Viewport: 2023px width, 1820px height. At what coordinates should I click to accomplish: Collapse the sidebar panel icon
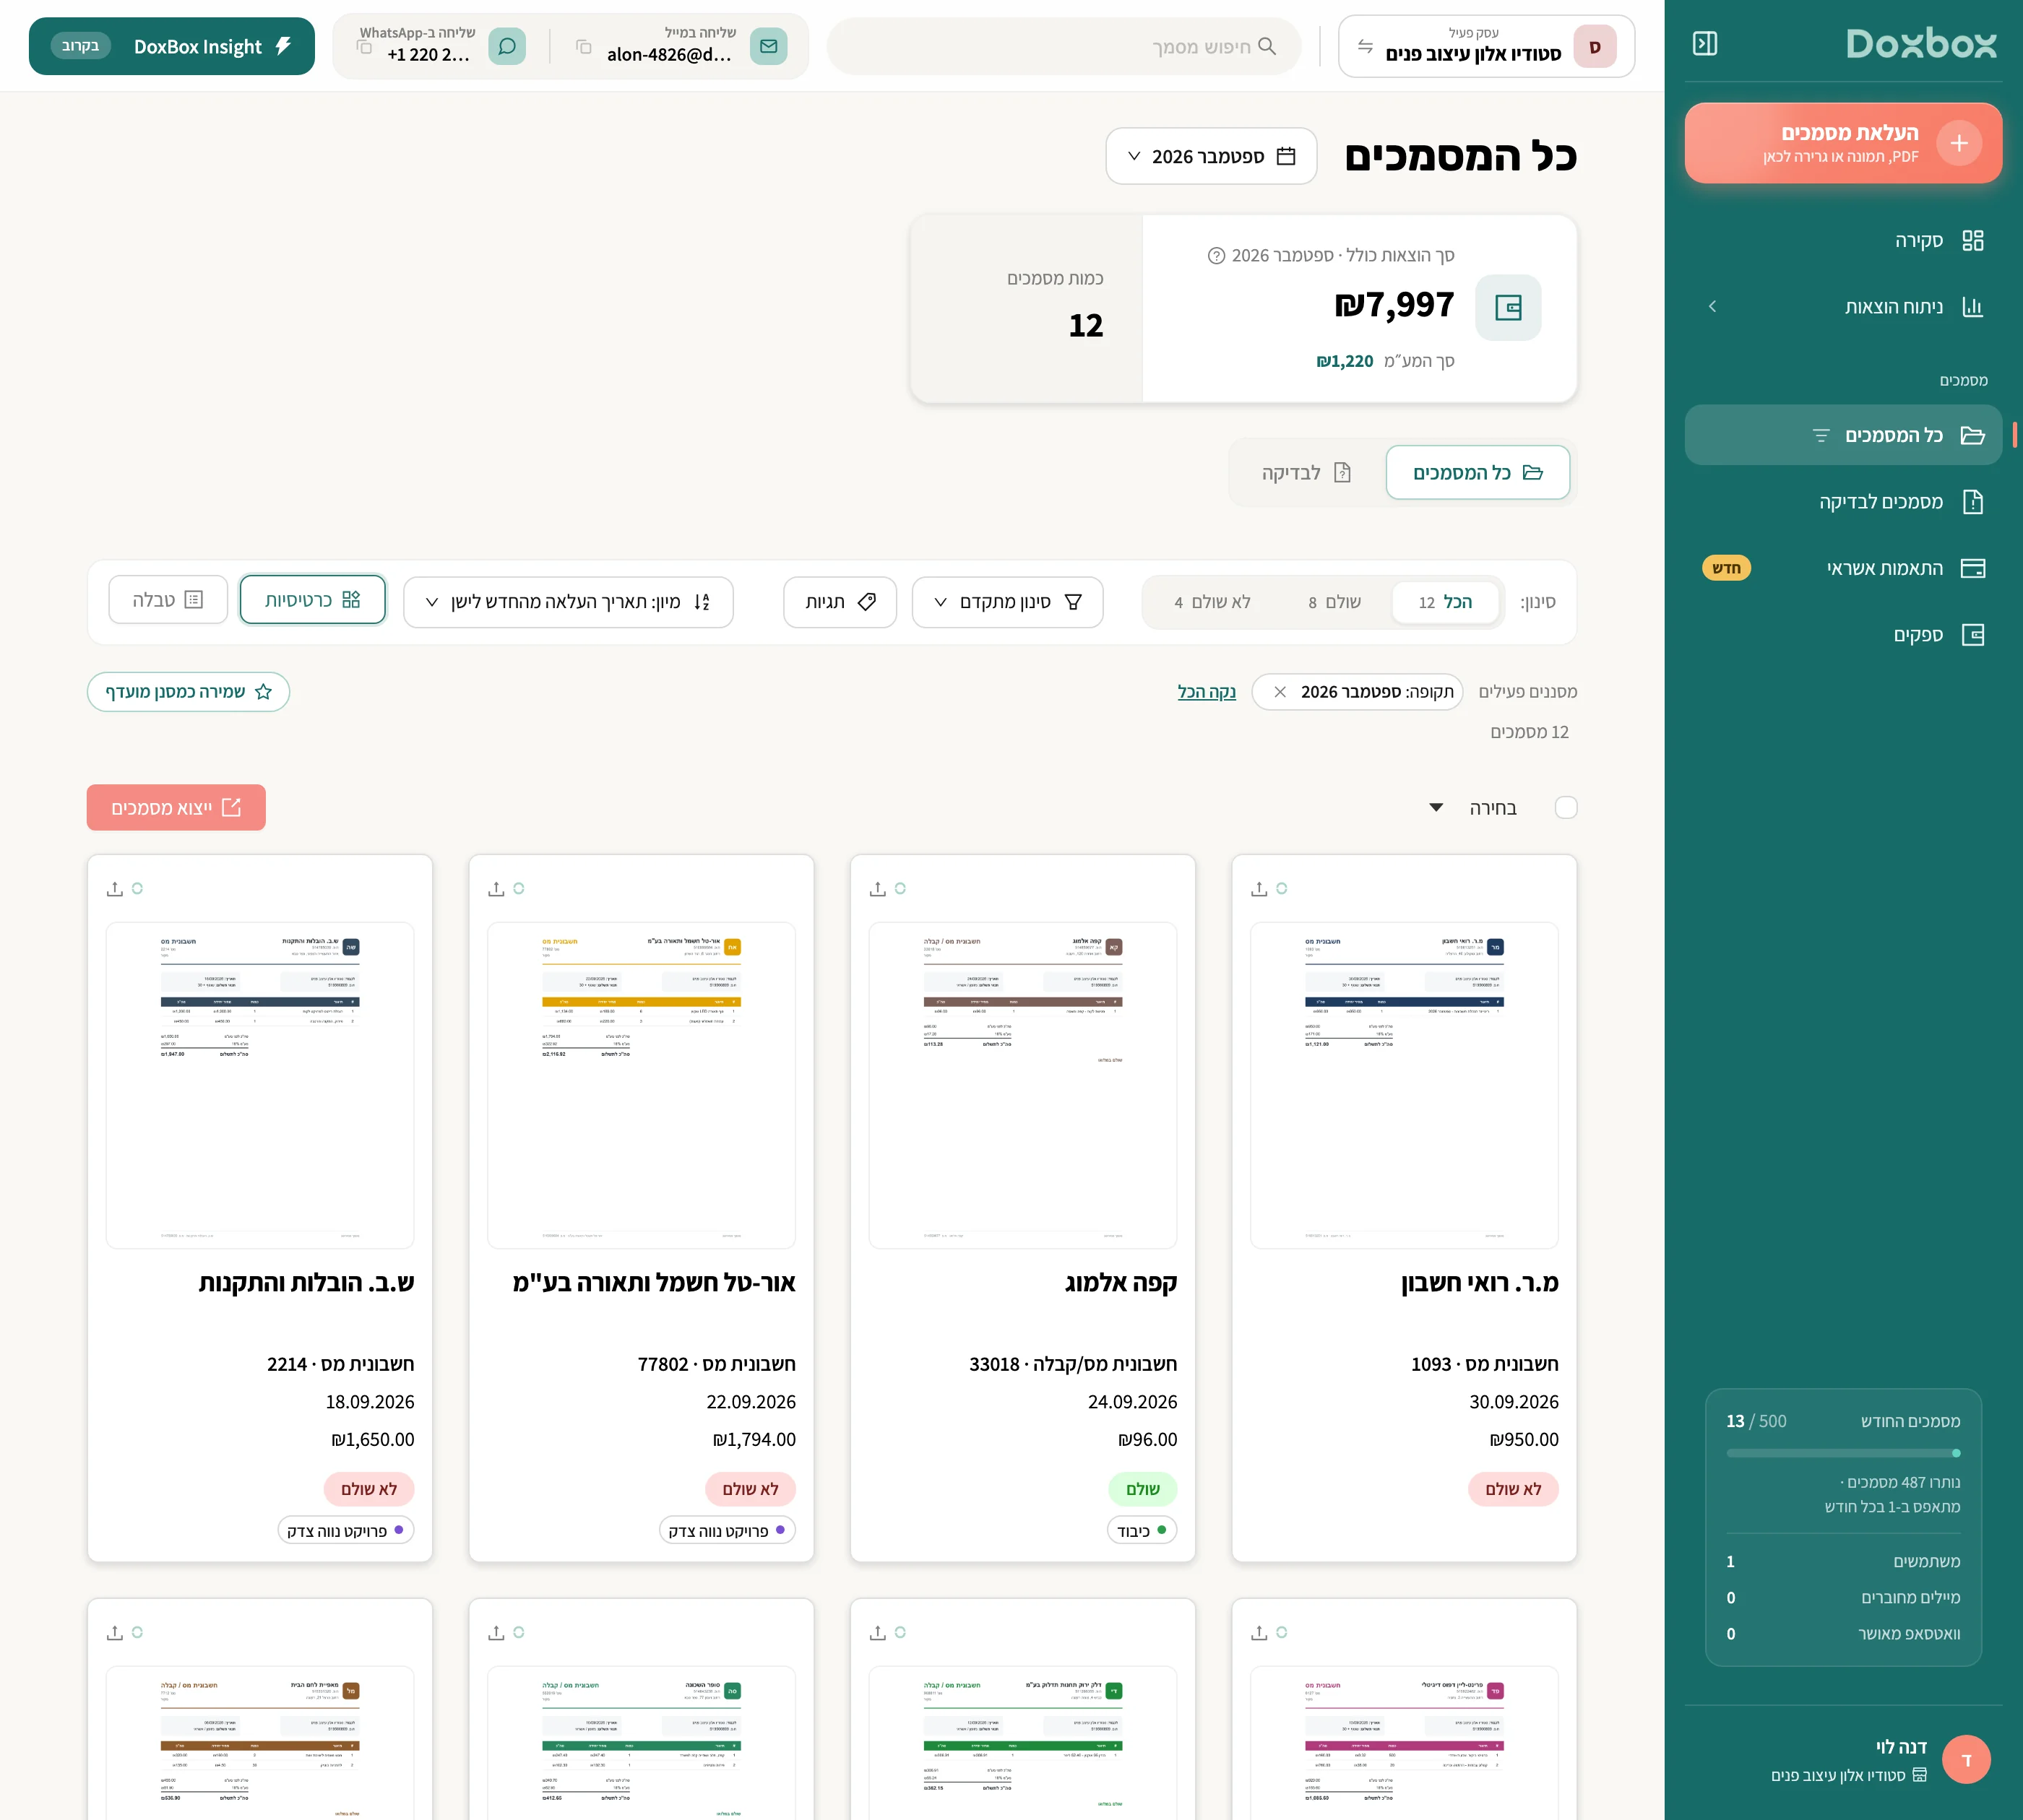(1704, 44)
